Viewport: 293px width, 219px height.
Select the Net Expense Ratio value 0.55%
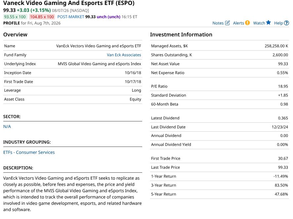pyautogui.click(x=282, y=73)
